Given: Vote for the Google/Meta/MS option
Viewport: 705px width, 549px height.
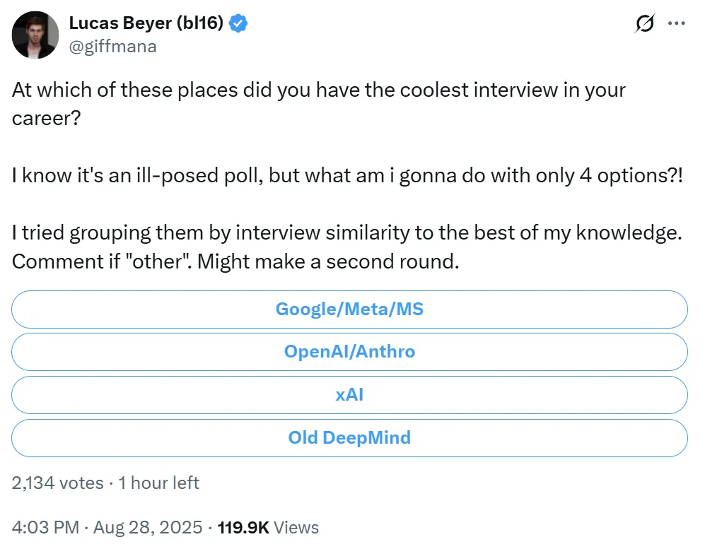Looking at the screenshot, I should (349, 309).
